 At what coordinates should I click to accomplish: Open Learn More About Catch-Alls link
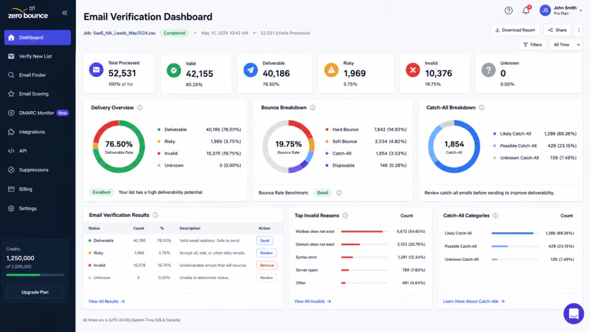click(474, 302)
